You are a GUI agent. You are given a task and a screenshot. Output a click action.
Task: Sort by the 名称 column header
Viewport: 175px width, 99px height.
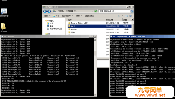click(85, 20)
